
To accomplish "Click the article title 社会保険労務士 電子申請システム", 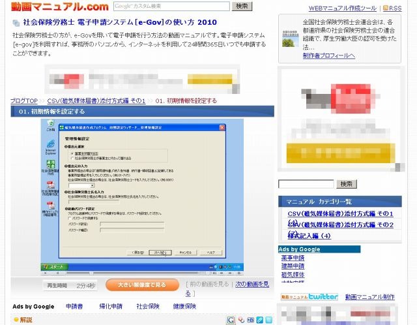I will coord(120,22).
